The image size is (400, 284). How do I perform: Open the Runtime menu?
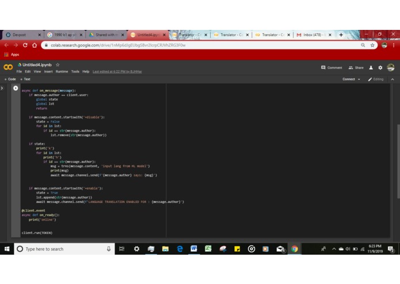(x=62, y=71)
